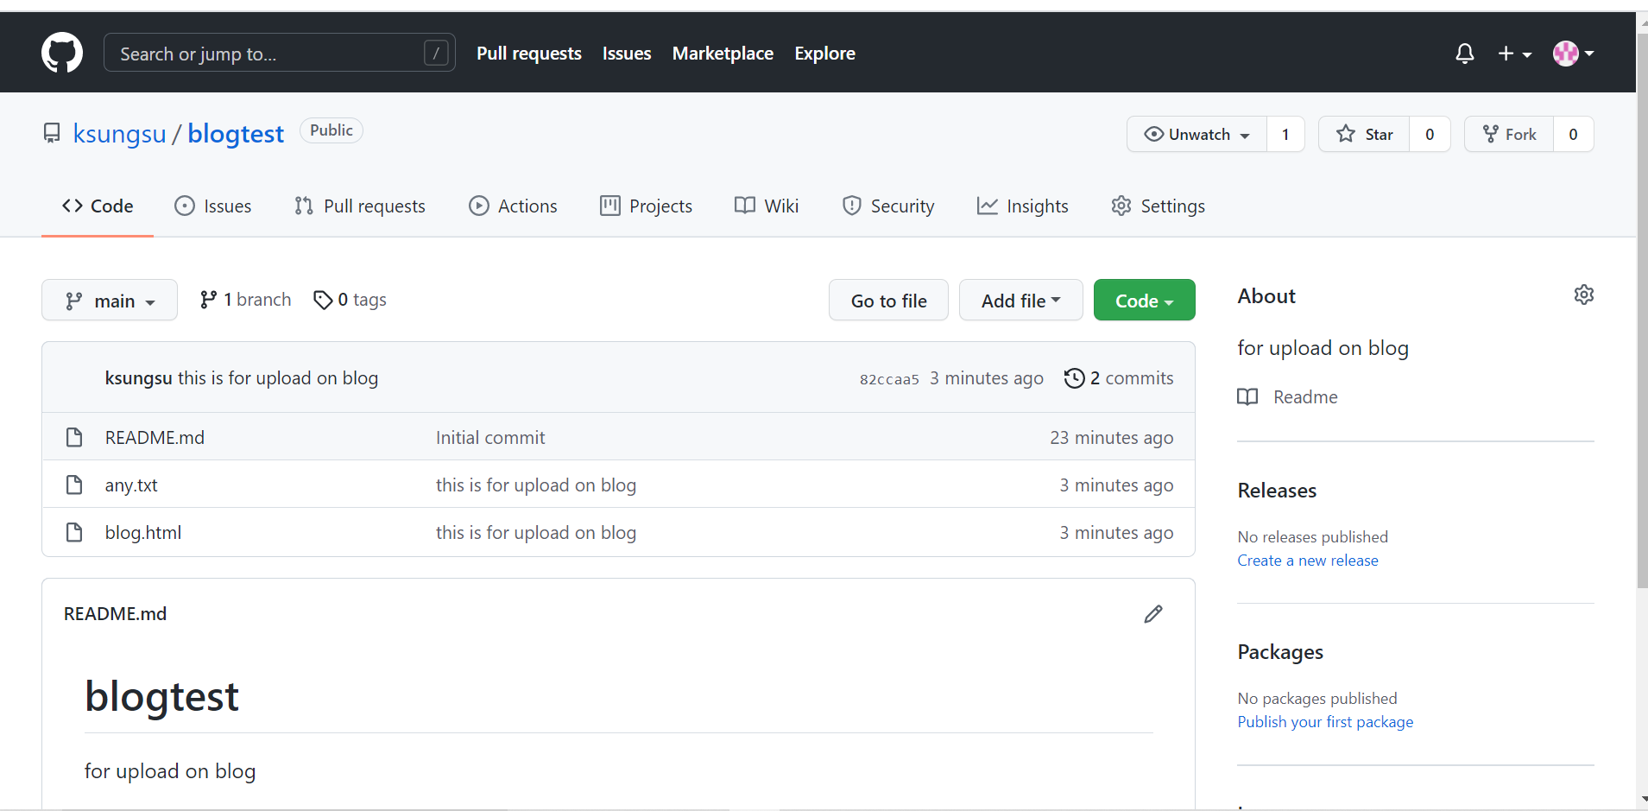The width and height of the screenshot is (1648, 811).
Task: Click Publish your first package
Action: [x=1325, y=722]
